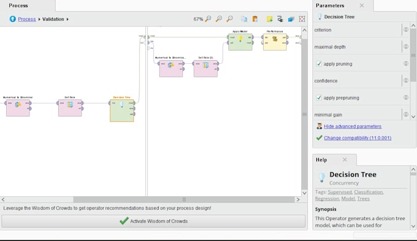The width and height of the screenshot is (417, 241).
Task: Reset the process canvas zoom
Action: click(x=208, y=19)
